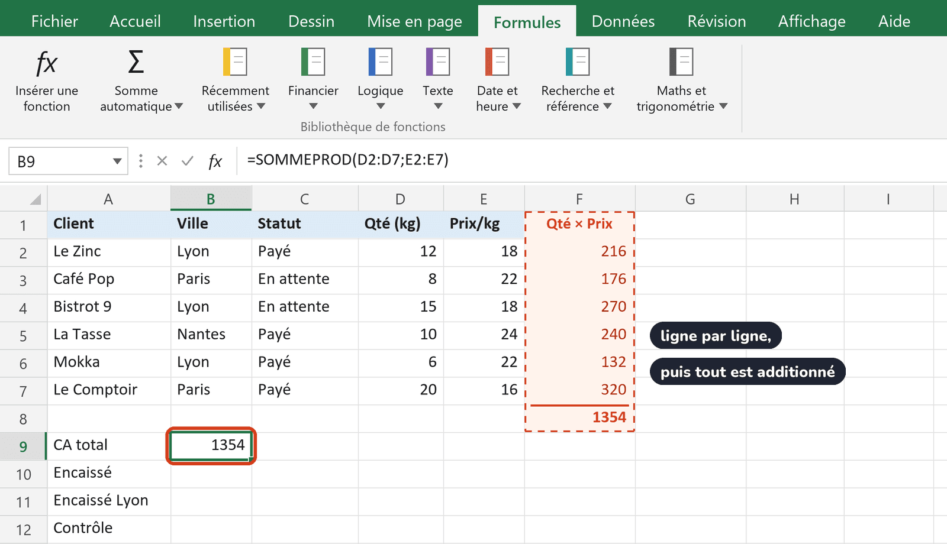Cancel the formula entry with the X icon
The height and width of the screenshot is (544, 947).
point(162,161)
